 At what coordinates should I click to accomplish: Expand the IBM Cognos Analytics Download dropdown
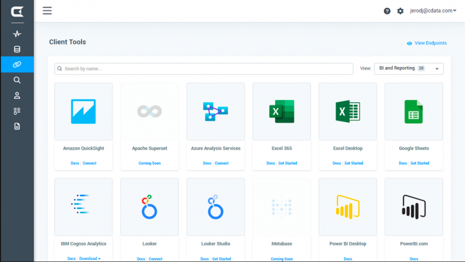coord(90,259)
